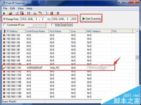Select the 192.168.1.101 WORKGROUP row
This screenshot has width=141, height=105.
point(58,68)
